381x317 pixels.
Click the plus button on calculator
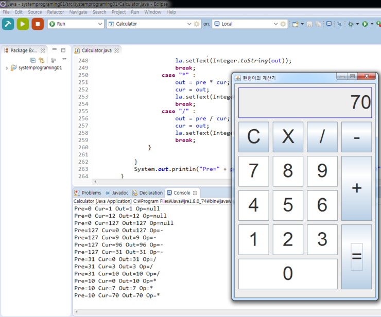(356, 188)
